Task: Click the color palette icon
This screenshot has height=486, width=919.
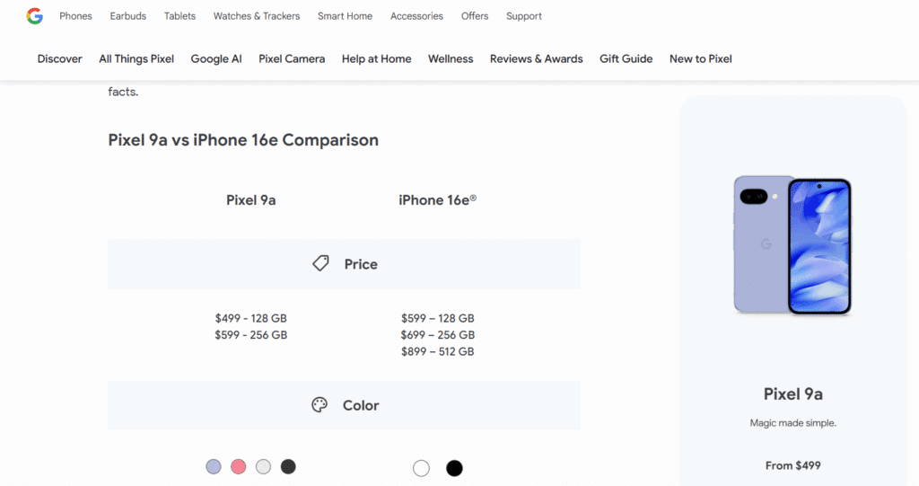Action: coord(319,405)
